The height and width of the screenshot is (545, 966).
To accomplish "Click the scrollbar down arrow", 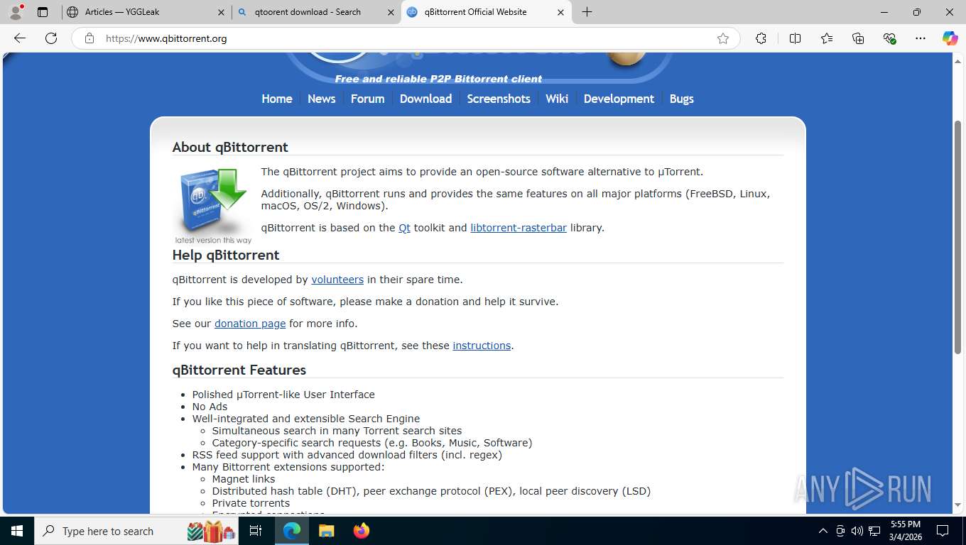I will point(958,505).
